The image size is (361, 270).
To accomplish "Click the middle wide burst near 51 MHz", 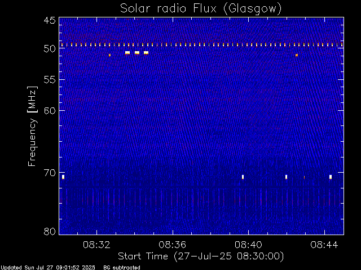I will [137, 53].
